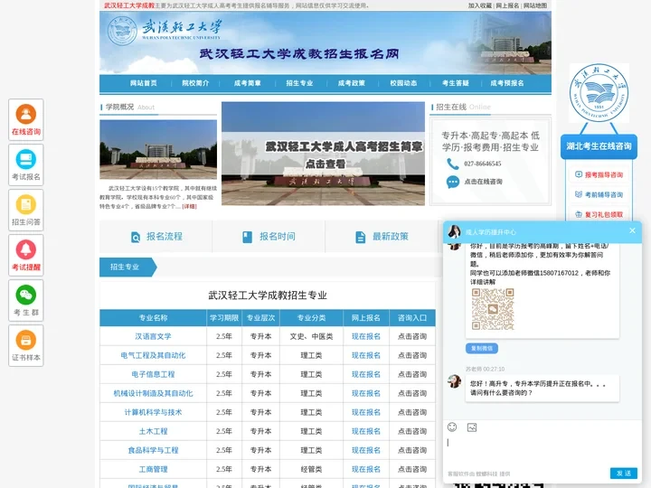Open the 校园动态 nav item
The width and height of the screenshot is (651, 488).
[x=403, y=83]
